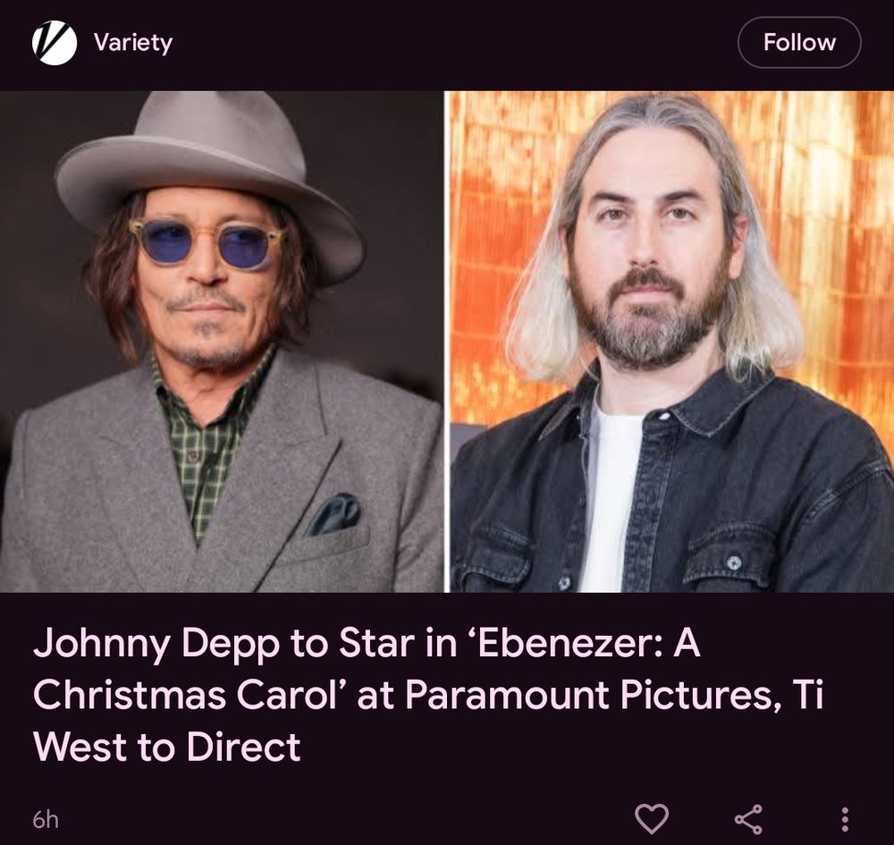Tap 'West to Direct' in the headline
Screen dimensions: 894x845
click(x=167, y=747)
